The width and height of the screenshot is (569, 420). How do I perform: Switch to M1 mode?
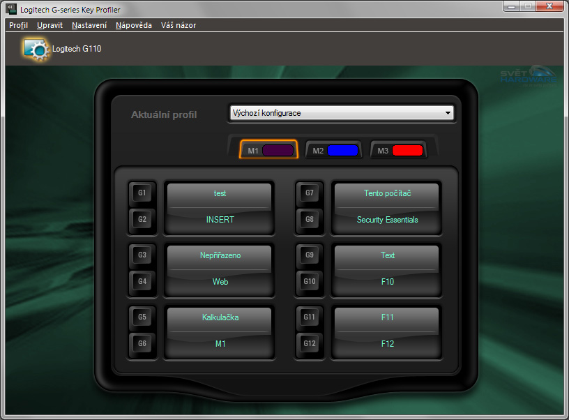tap(268, 150)
